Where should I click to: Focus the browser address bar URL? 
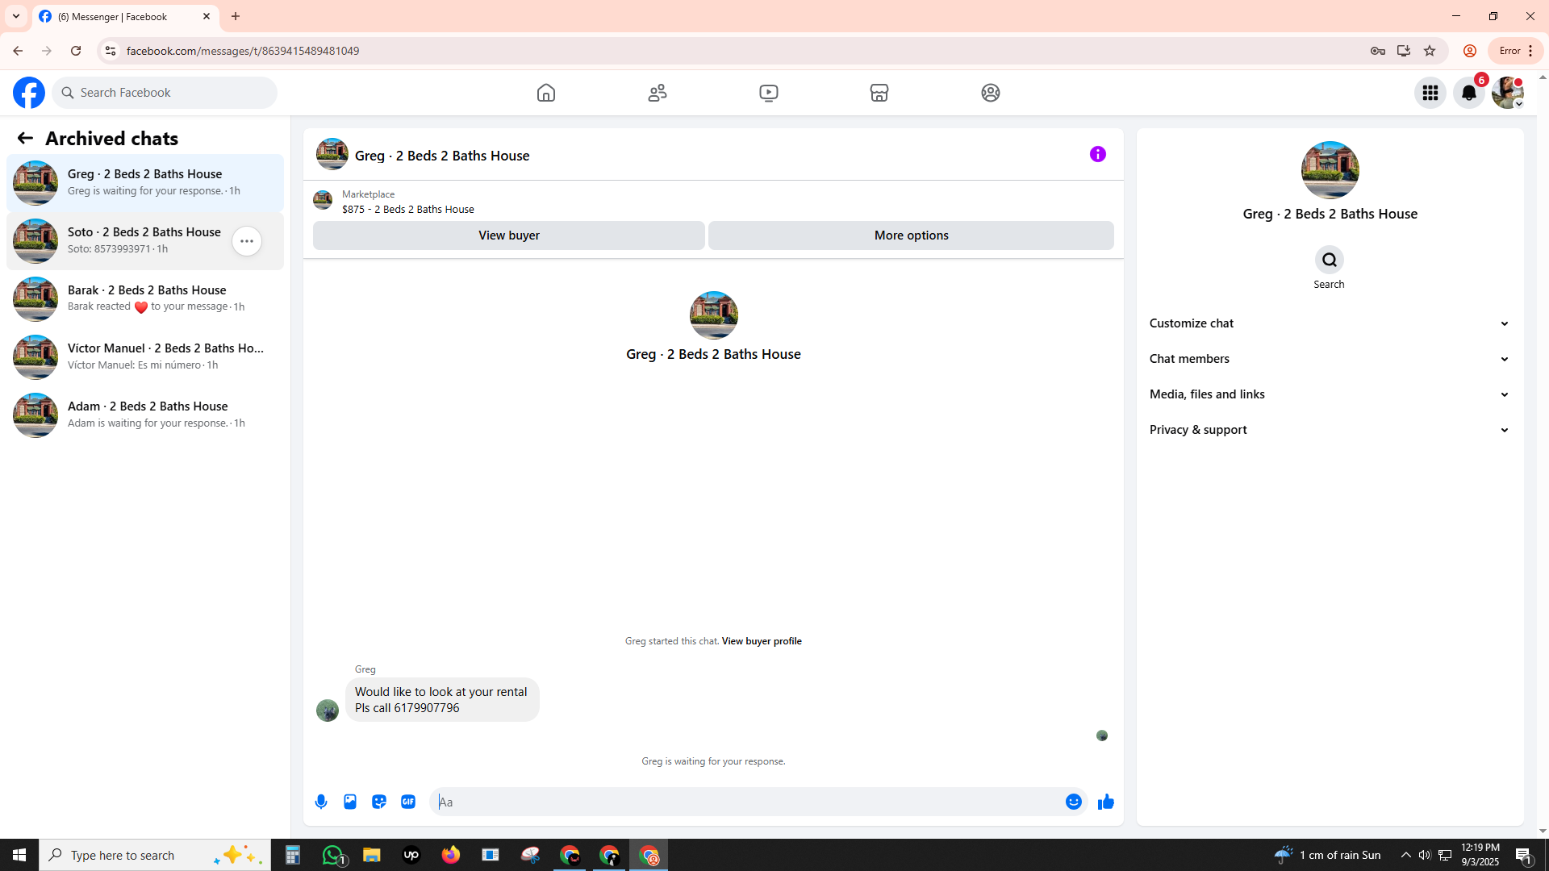[x=242, y=51]
